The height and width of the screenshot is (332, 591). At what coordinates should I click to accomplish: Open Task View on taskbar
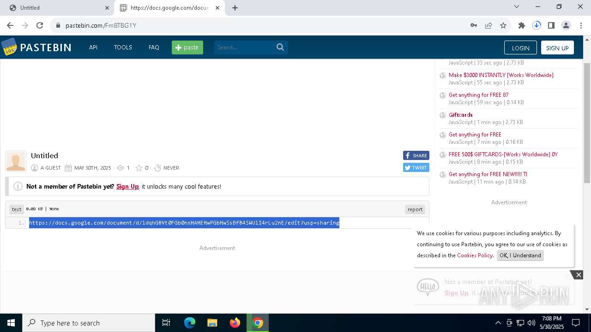tap(166, 323)
